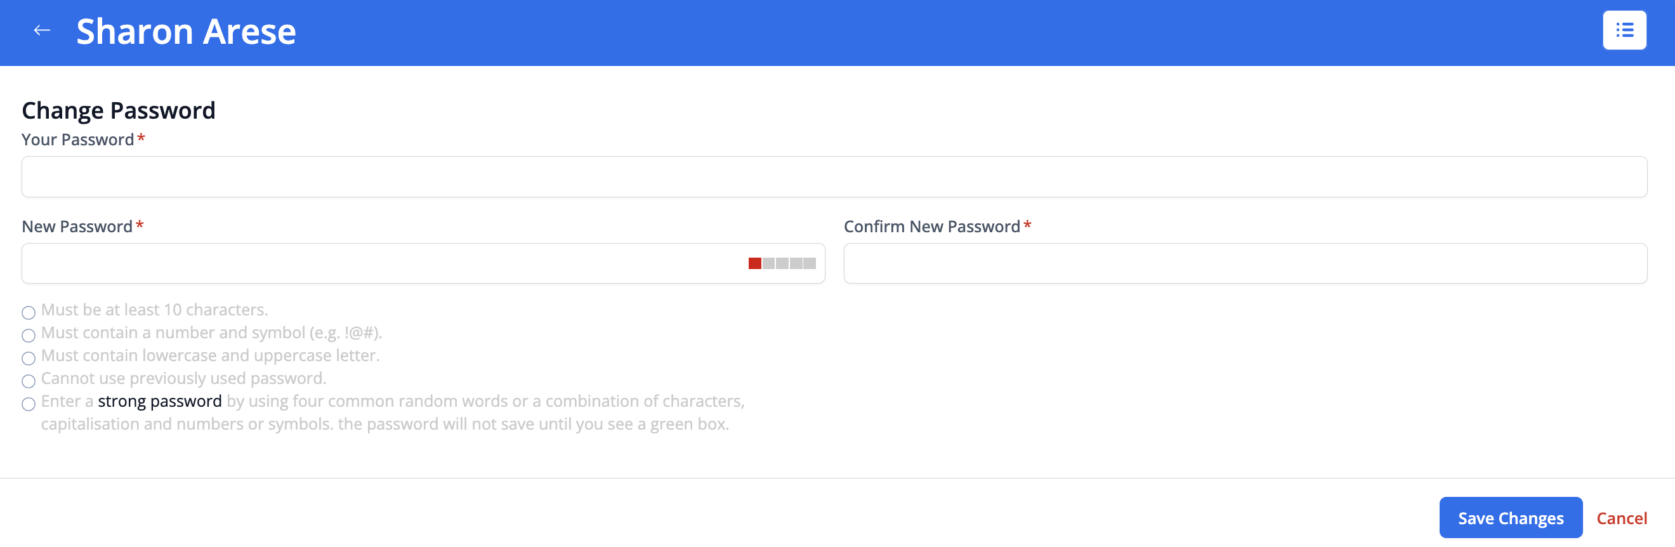Viewport: 1675px width, 547px height.
Task: Click the 'Confirm New Password' field label
Action: [931, 227]
